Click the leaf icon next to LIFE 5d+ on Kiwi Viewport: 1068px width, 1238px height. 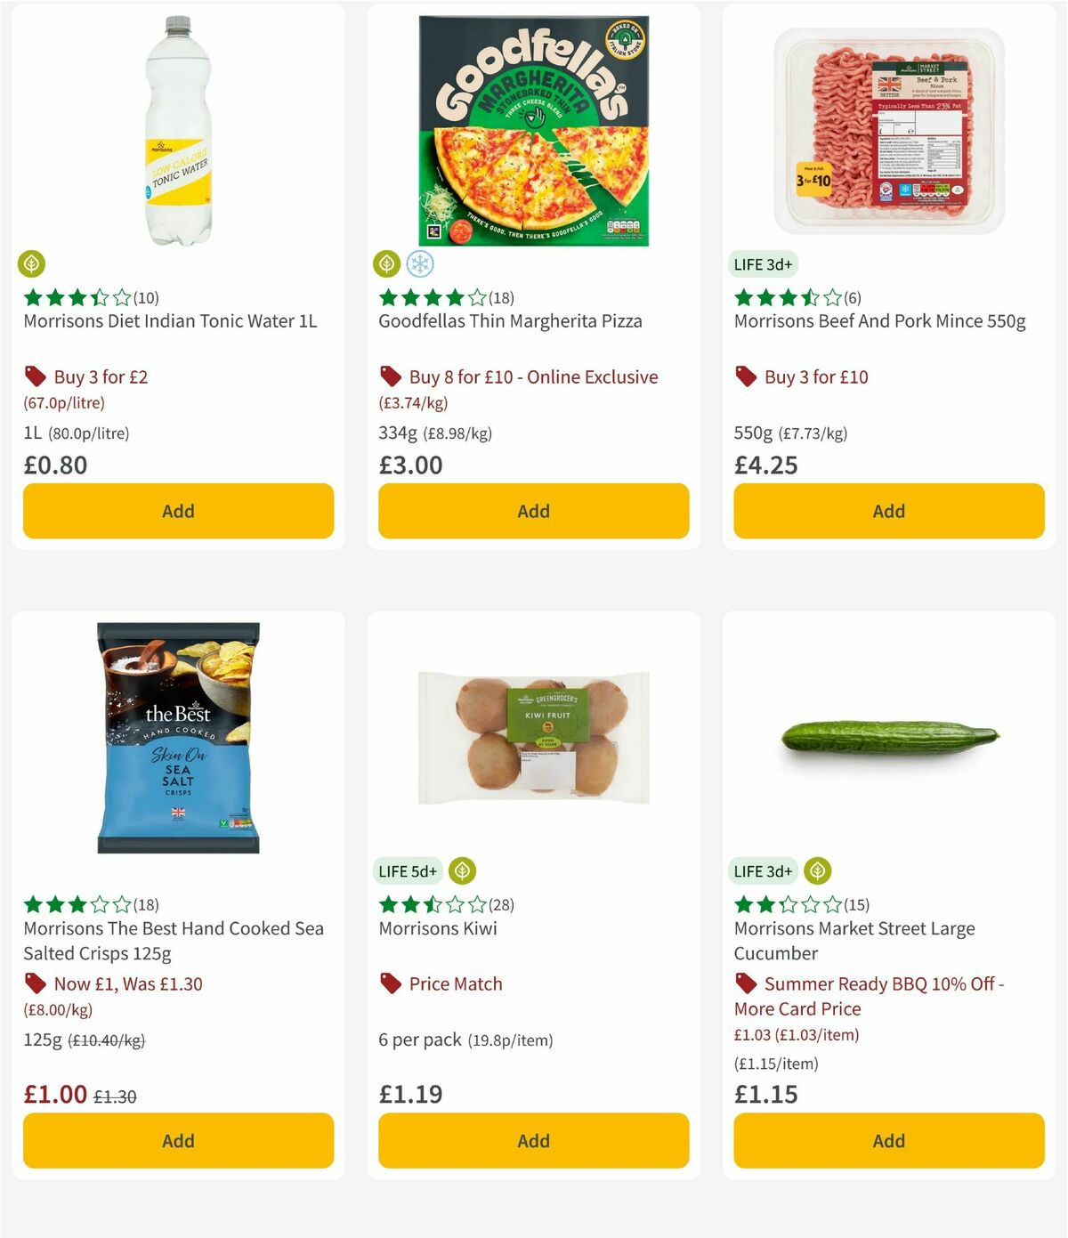pos(464,871)
